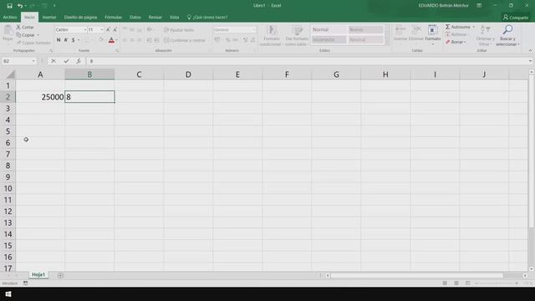
Task: Expand Copiar dropdown arrow
Action: click(38, 35)
